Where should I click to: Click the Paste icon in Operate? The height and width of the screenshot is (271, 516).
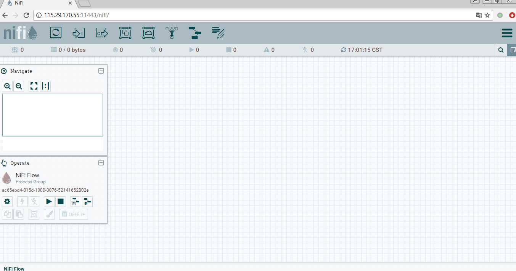19,214
